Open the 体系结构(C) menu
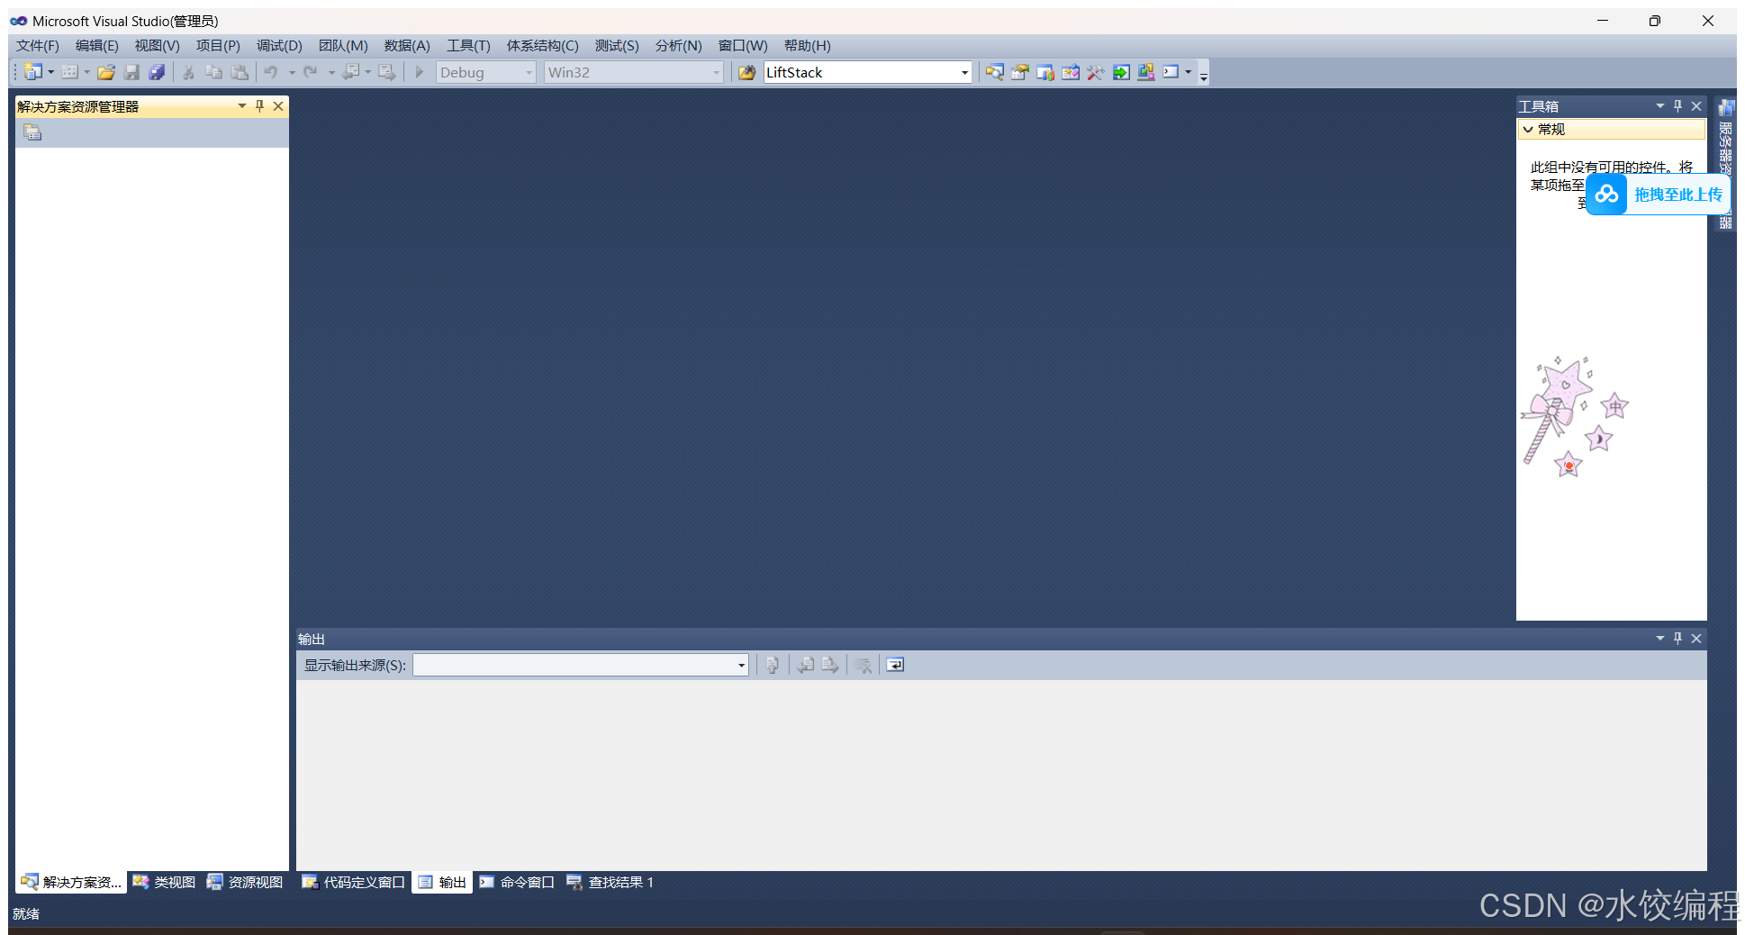Image resolution: width=1745 pixels, height=935 pixels. tap(543, 46)
